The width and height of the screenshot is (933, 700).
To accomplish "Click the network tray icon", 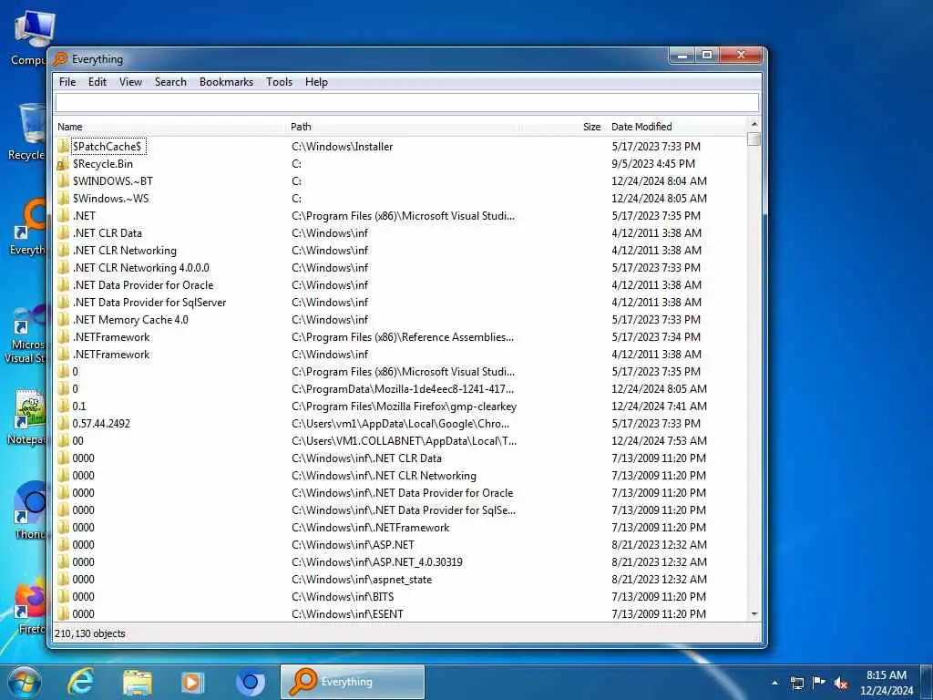I will [x=796, y=683].
